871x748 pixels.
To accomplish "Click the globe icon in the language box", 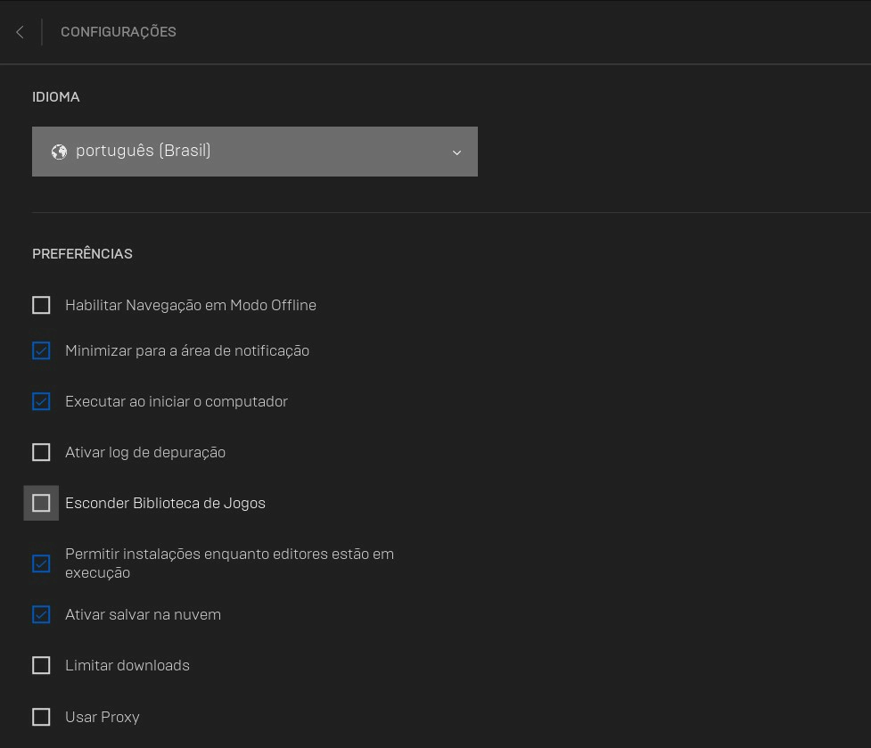I will [59, 152].
